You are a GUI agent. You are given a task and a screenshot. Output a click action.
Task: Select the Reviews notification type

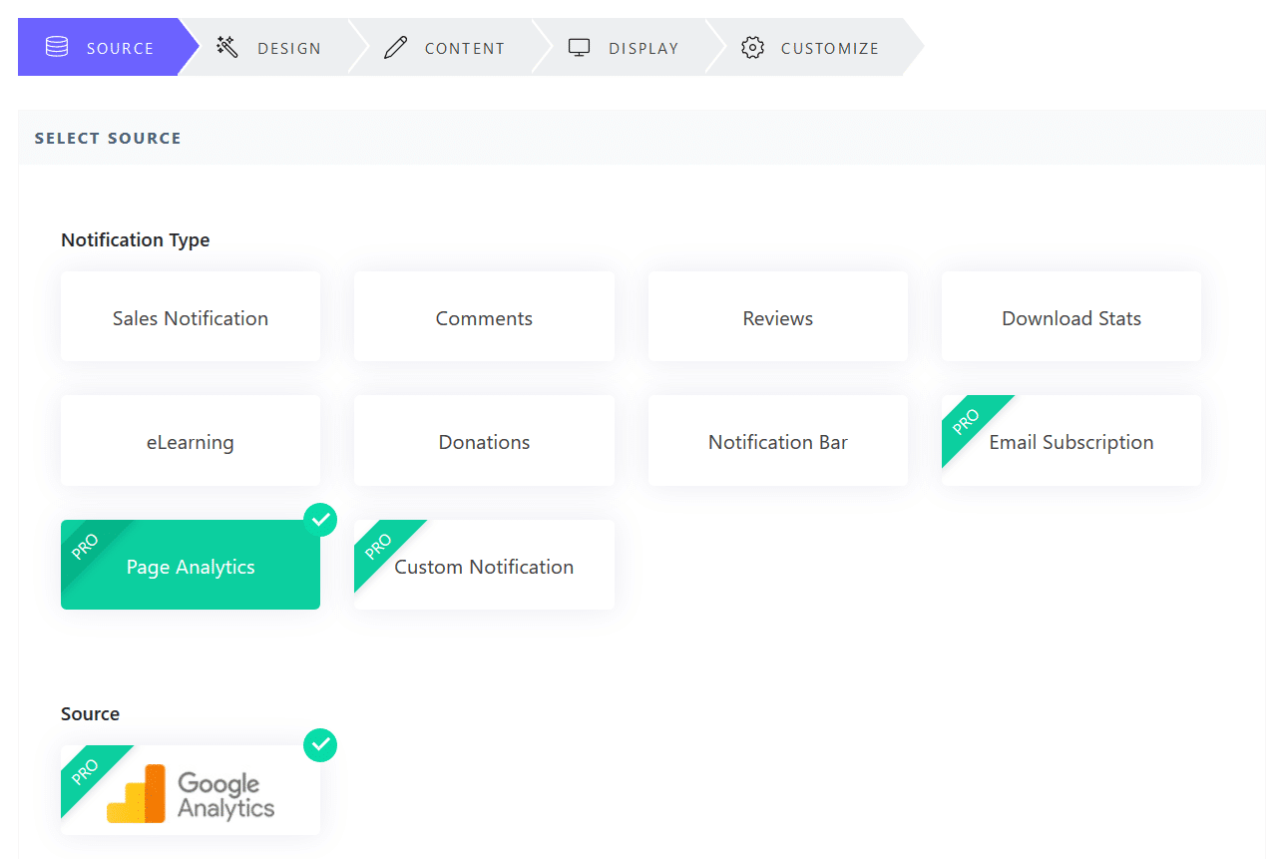778,316
